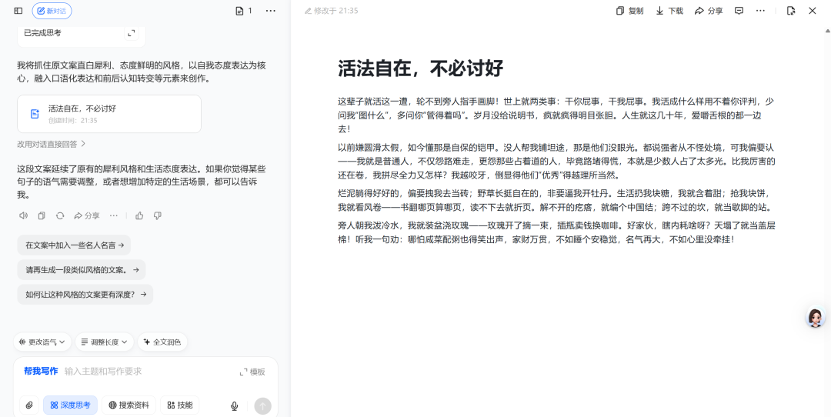Click the 输入主题和写作要求 input field

point(146,372)
